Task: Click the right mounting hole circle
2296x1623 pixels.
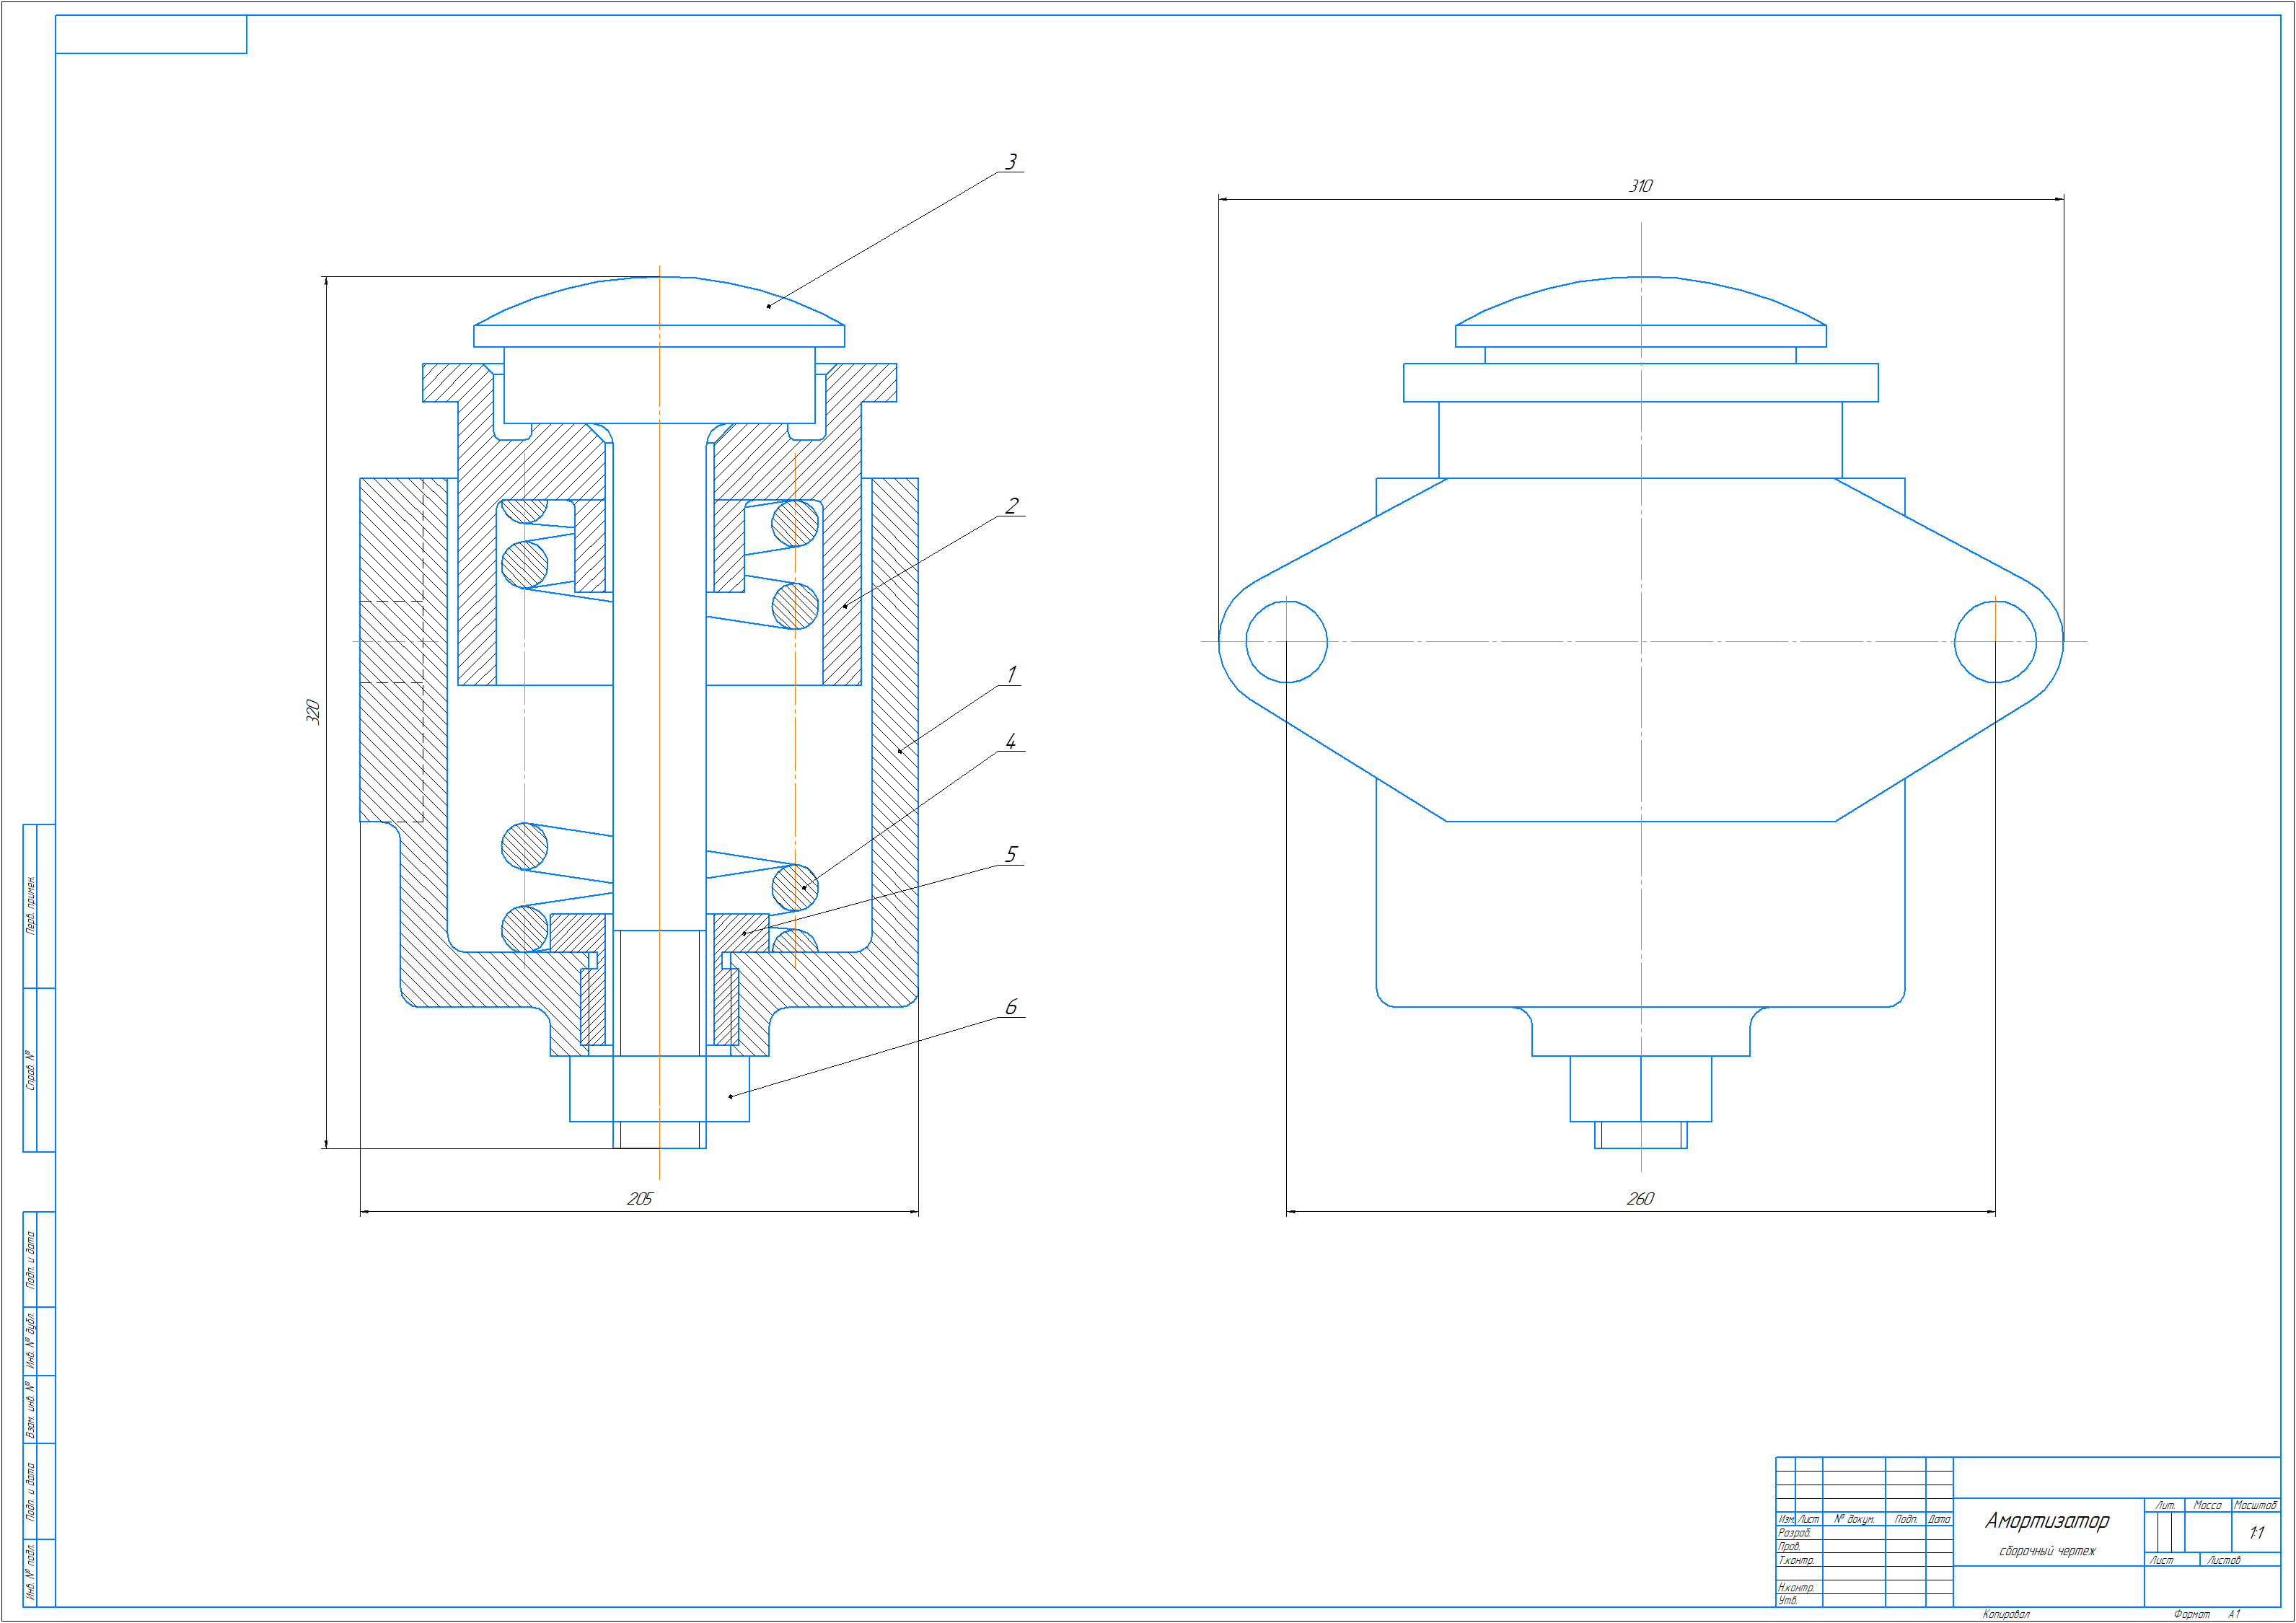Action: 1995,642
